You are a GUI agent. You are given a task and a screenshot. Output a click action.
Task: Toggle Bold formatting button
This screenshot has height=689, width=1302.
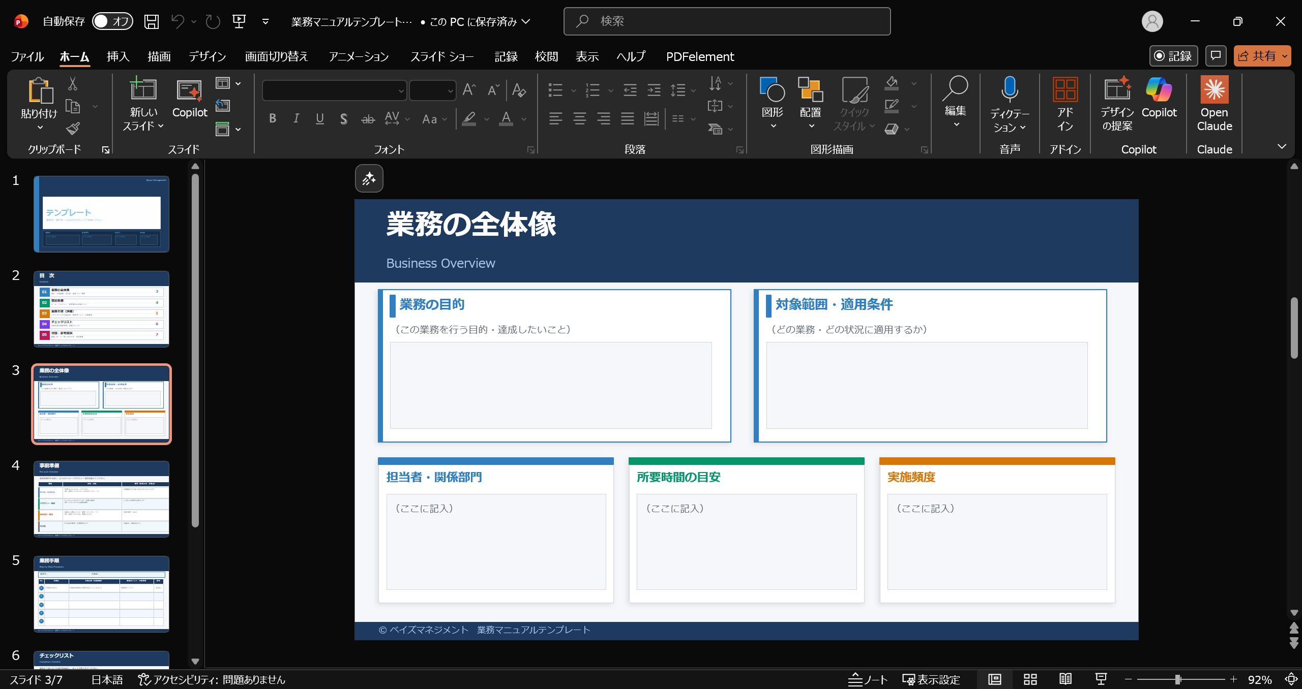[273, 119]
